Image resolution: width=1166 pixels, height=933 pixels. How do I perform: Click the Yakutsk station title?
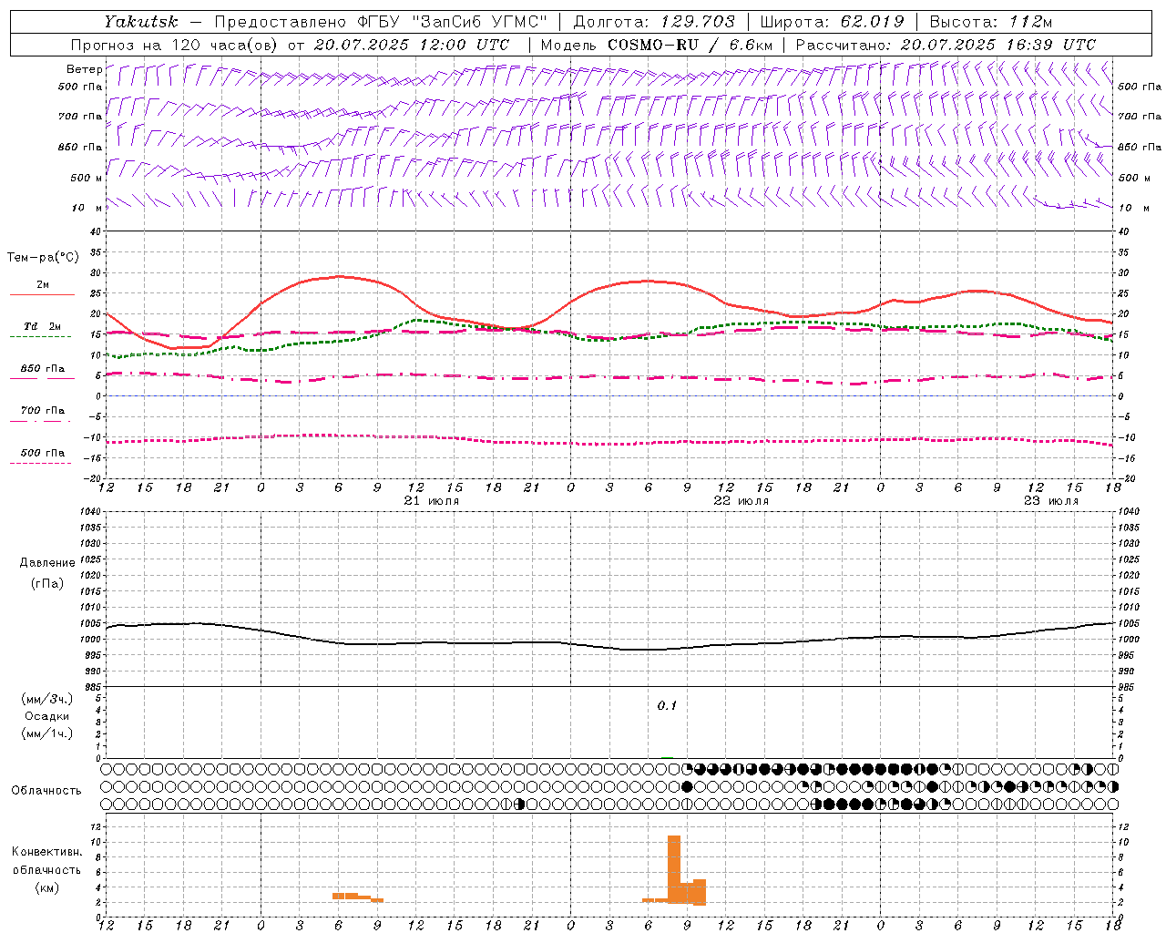[140, 22]
